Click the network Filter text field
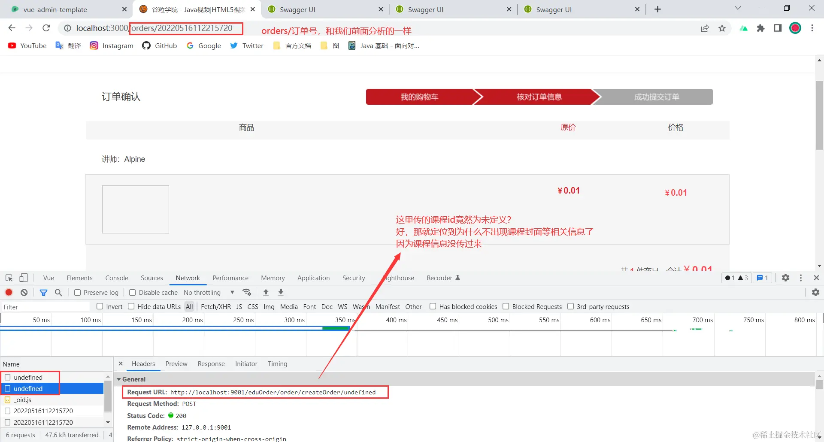The height and width of the screenshot is (442, 824). click(45, 307)
